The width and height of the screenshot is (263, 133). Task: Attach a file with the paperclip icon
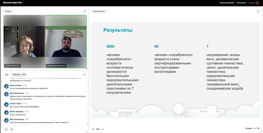(12, 129)
